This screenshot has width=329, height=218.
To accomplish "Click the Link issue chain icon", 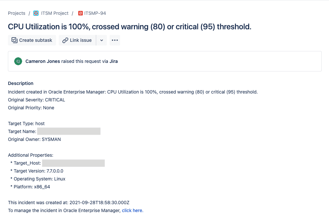I will click(x=66, y=40).
